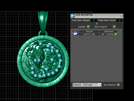The image size is (134, 101).
Task: Select the topmost gem on the pendant
Action: point(40,43)
